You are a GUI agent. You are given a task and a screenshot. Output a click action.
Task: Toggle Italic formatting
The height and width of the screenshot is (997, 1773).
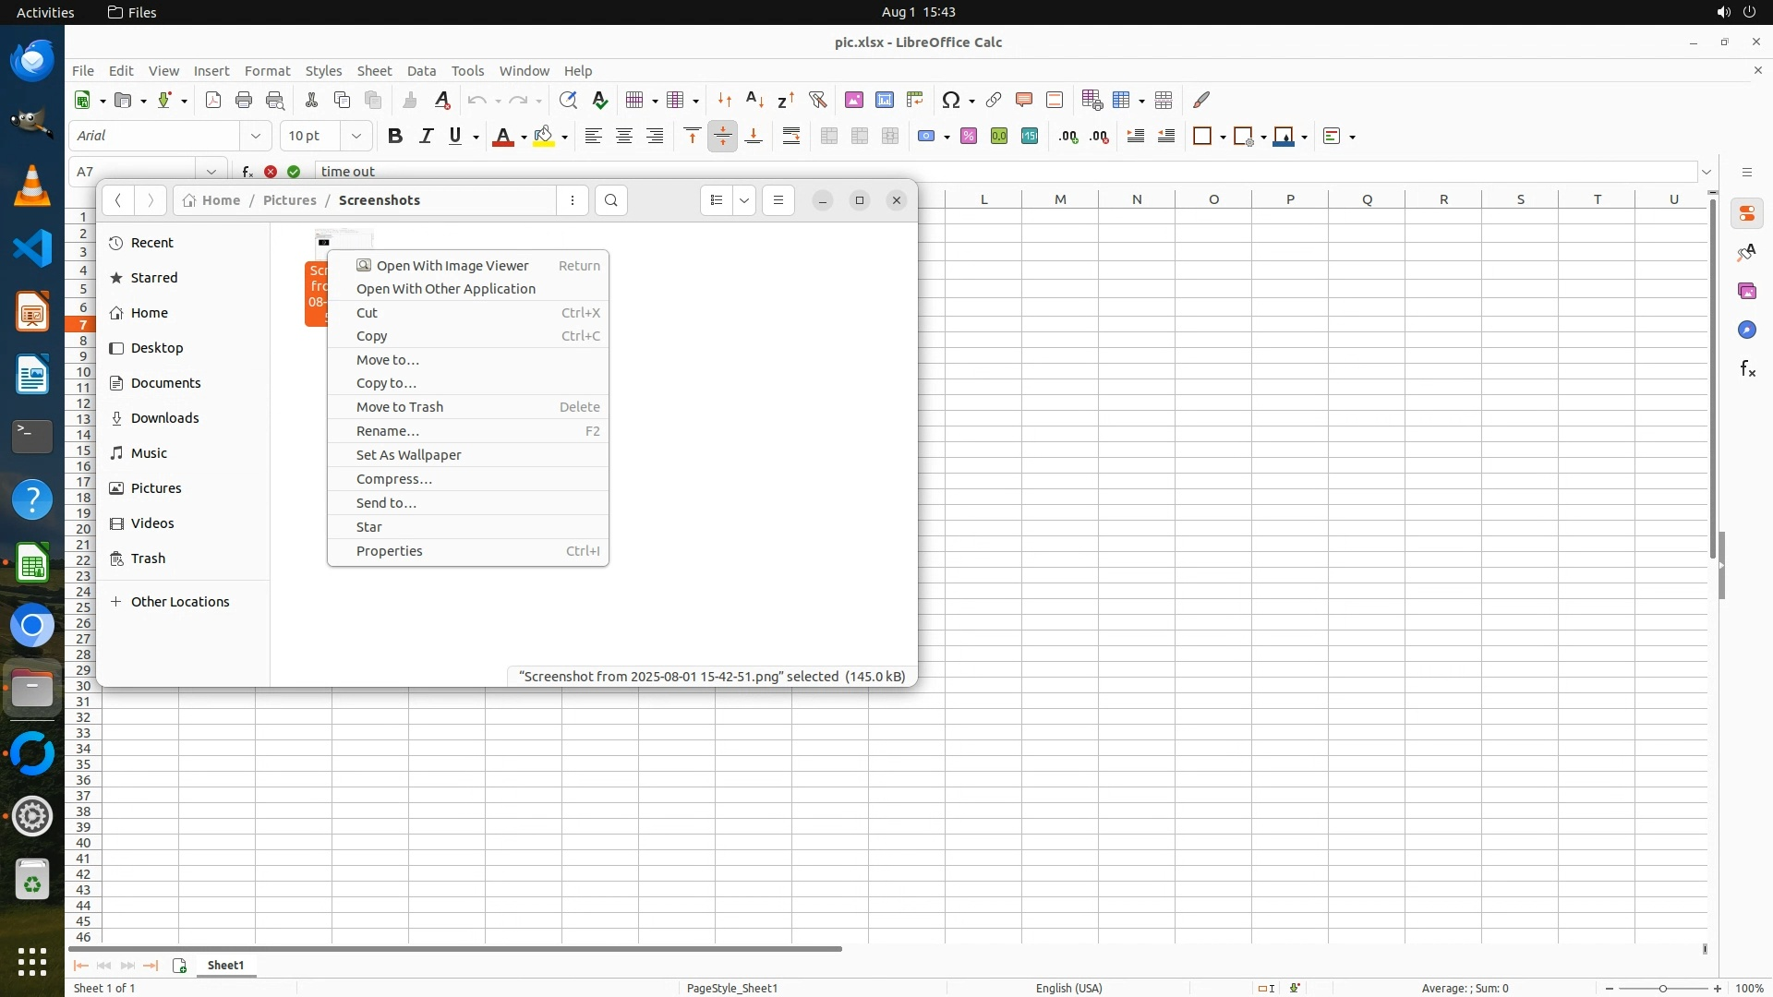(426, 136)
